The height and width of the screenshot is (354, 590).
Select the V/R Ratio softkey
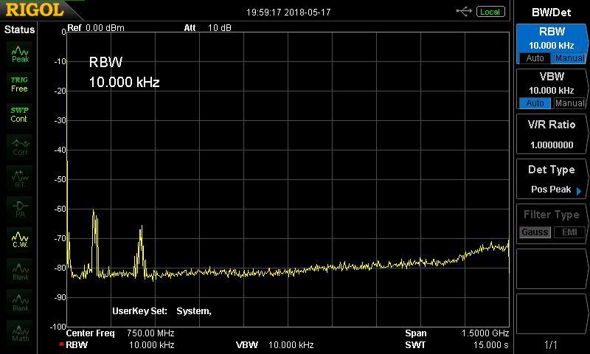552,134
